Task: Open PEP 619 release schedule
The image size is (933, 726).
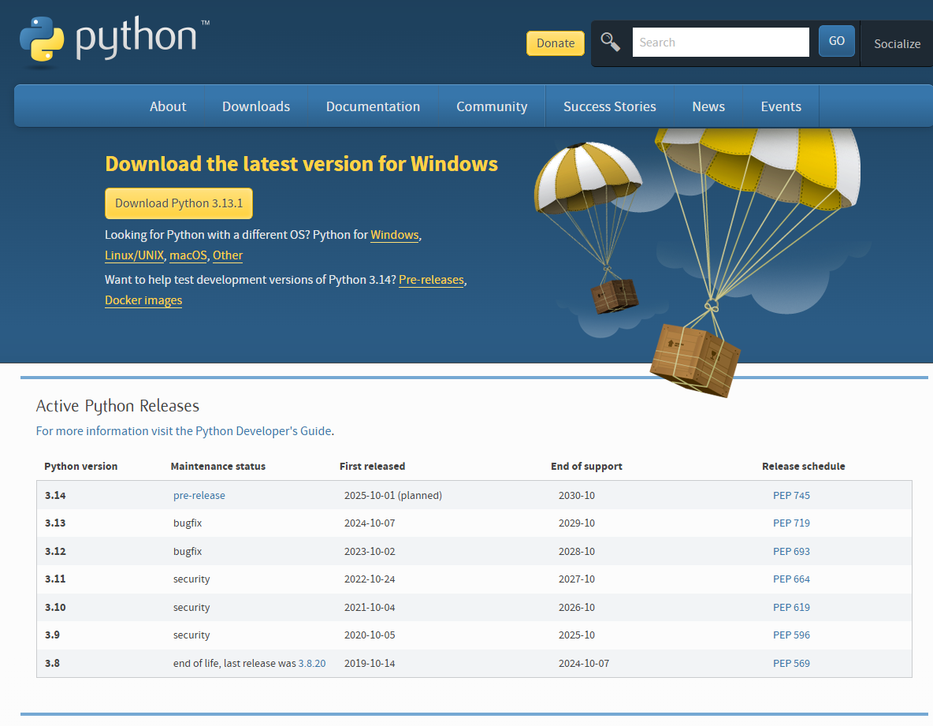Action: click(791, 607)
